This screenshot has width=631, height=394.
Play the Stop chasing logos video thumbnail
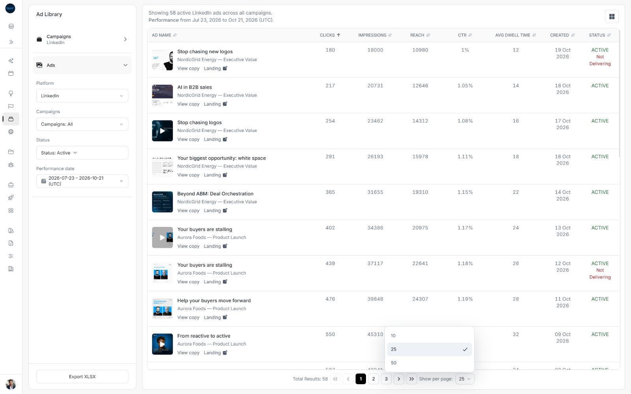(x=162, y=131)
